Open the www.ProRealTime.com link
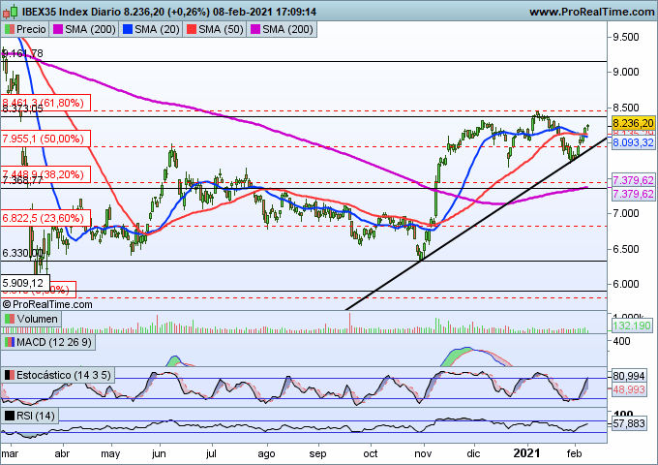This screenshot has height=465, width=658. (x=591, y=12)
